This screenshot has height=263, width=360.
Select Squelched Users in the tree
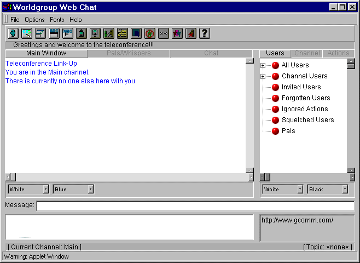(307, 120)
